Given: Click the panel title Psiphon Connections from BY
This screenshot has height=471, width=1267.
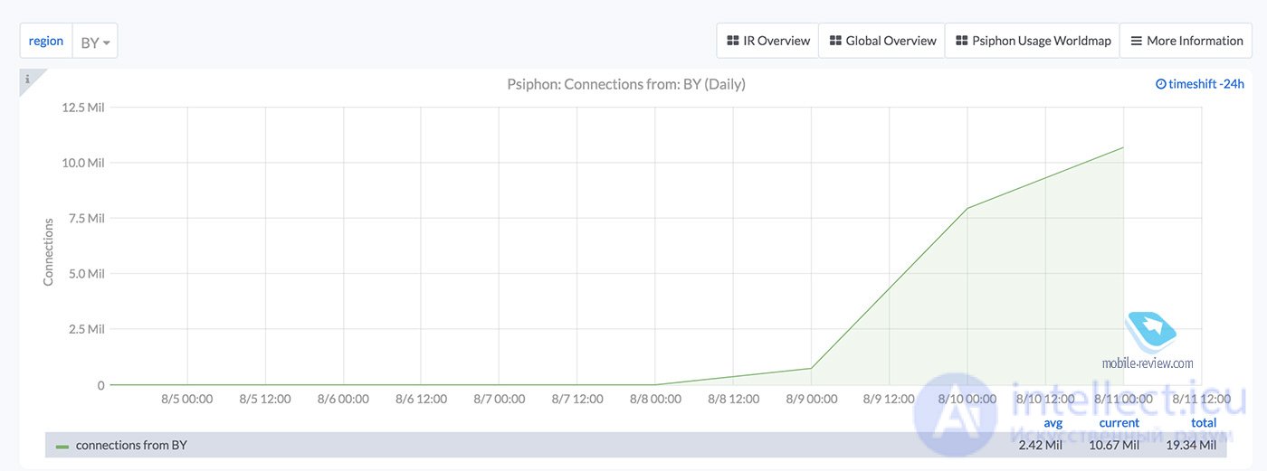Looking at the screenshot, I should (626, 84).
